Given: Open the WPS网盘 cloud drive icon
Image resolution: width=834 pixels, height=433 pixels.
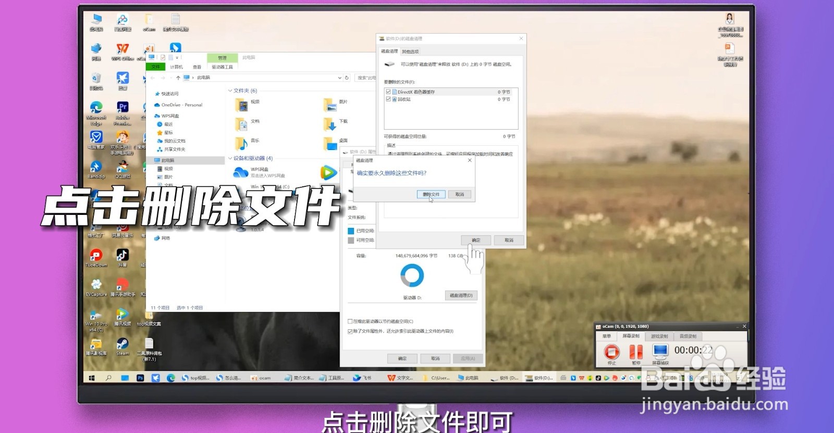Looking at the screenshot, I should [x=240, y=172].
